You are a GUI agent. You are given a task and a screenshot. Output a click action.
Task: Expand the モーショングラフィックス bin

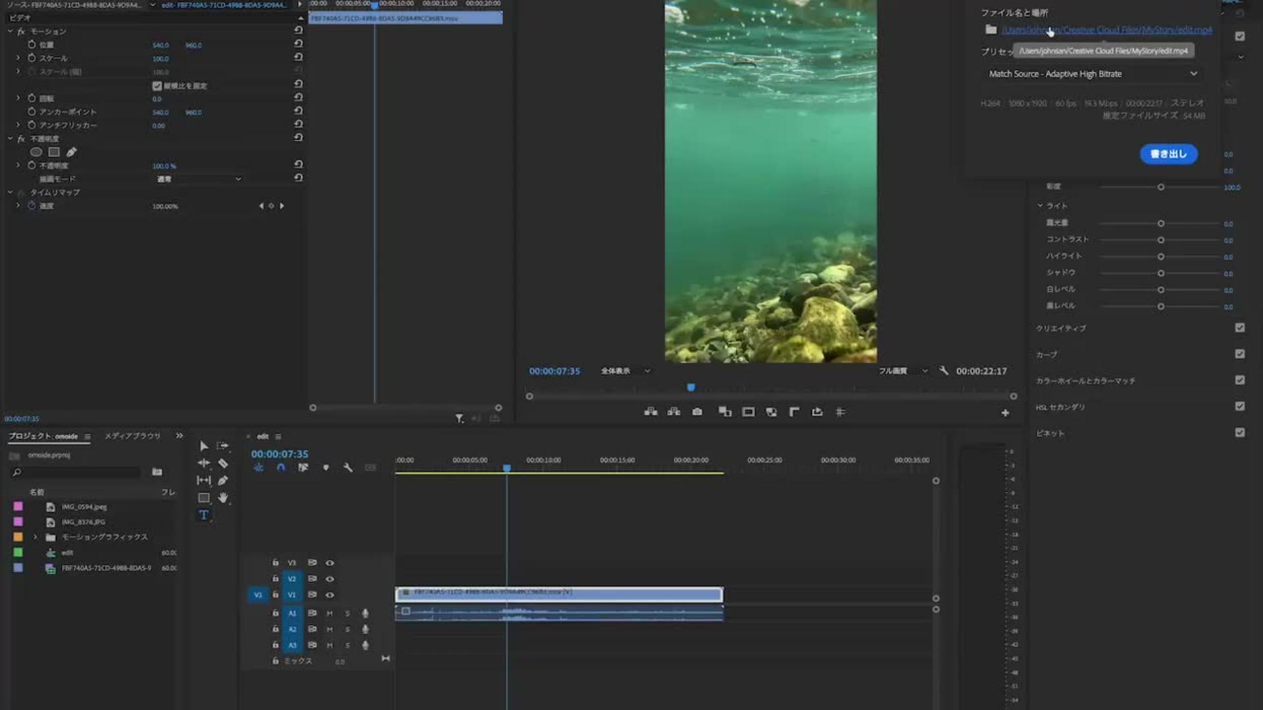(36, 537)
